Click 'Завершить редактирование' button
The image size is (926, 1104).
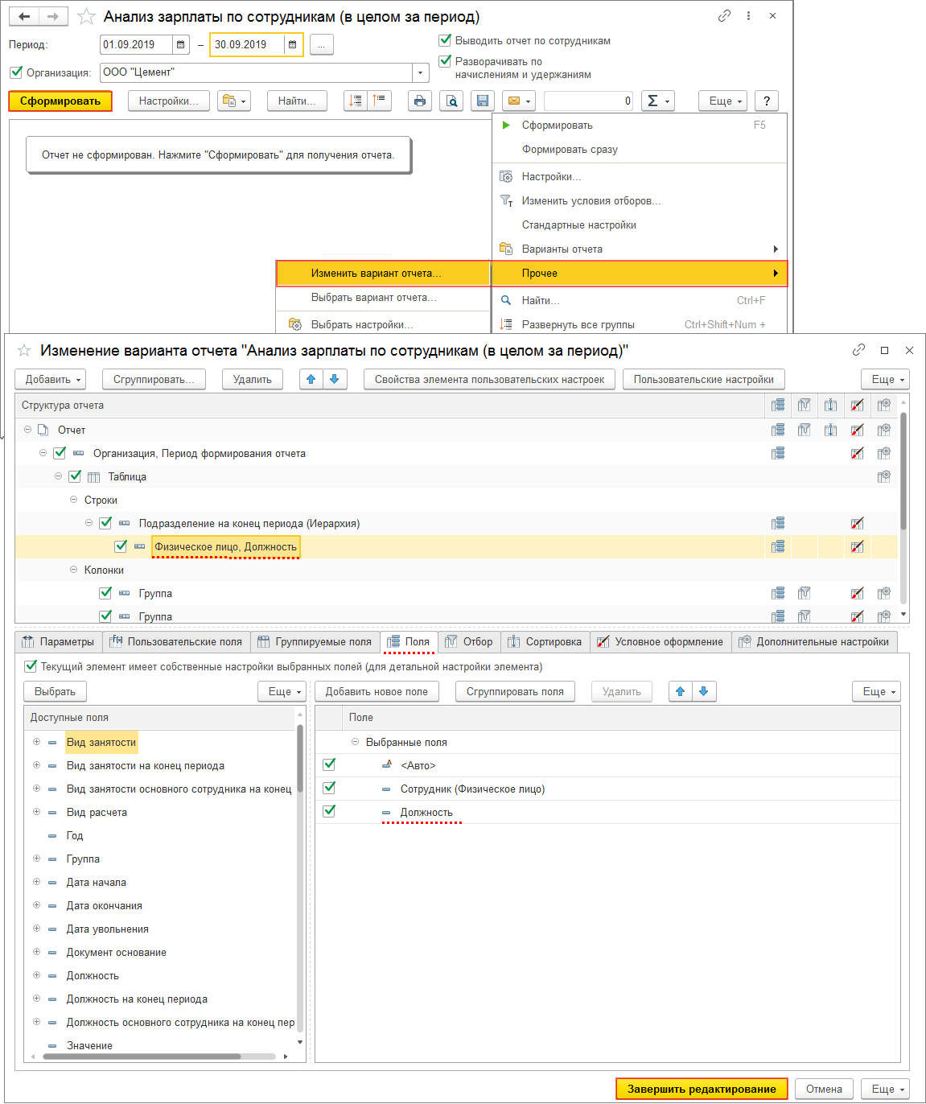(x=702, y=1089)
